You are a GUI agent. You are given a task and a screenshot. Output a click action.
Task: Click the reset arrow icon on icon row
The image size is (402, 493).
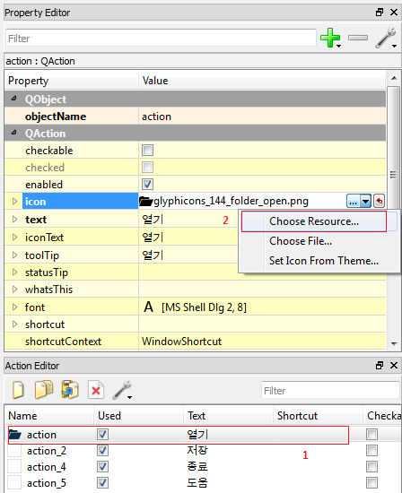coord(380,201)
